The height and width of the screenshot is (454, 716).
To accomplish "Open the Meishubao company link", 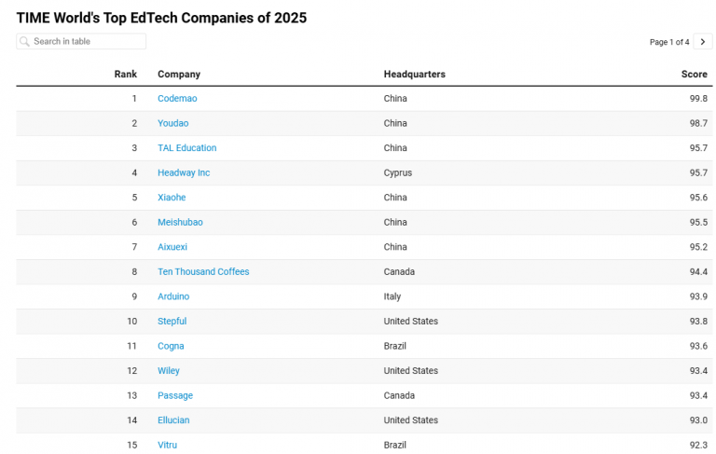I will (x=180, y=222).
